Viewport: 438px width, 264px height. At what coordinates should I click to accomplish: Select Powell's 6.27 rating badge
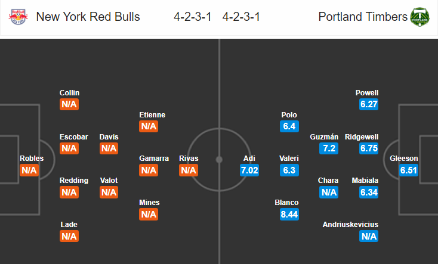point(369,104)
